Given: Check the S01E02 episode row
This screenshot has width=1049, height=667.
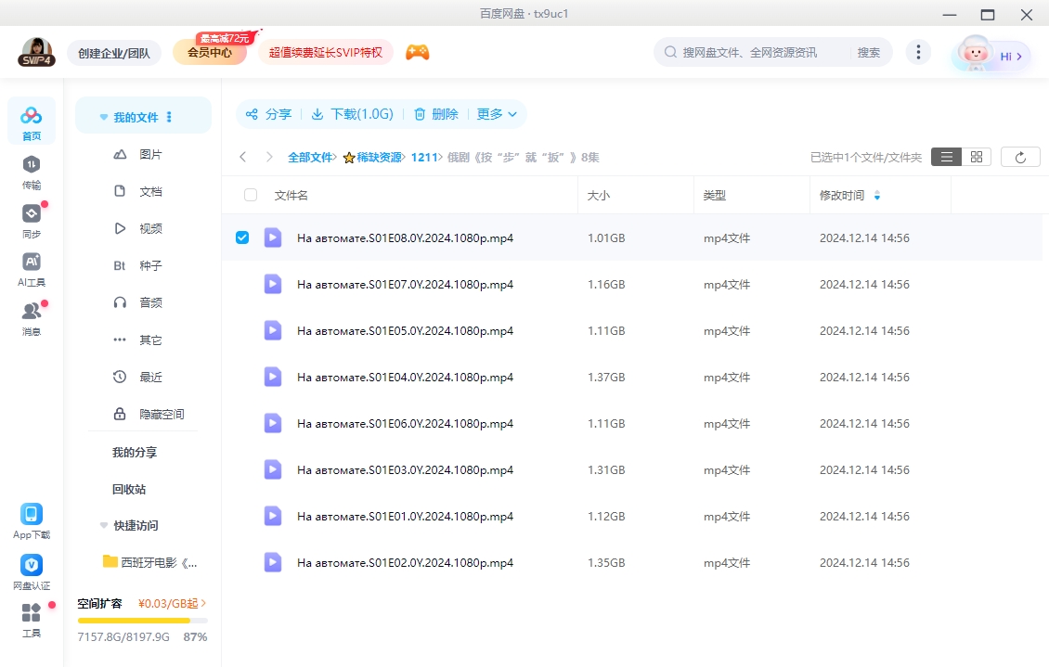Looking at the screenshot, I should coord(242,562).
